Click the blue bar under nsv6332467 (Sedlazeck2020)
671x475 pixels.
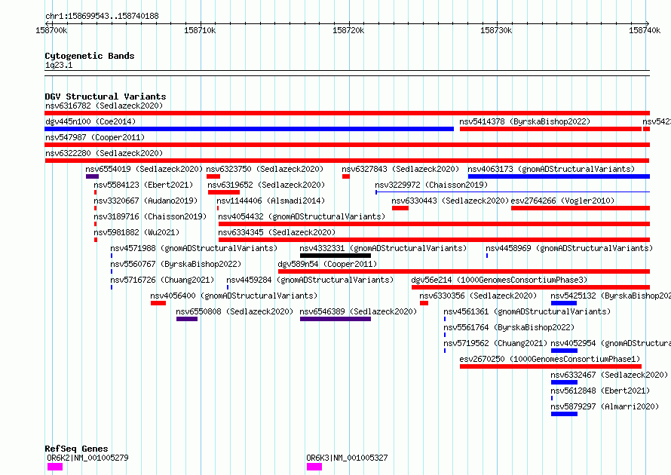565,382
